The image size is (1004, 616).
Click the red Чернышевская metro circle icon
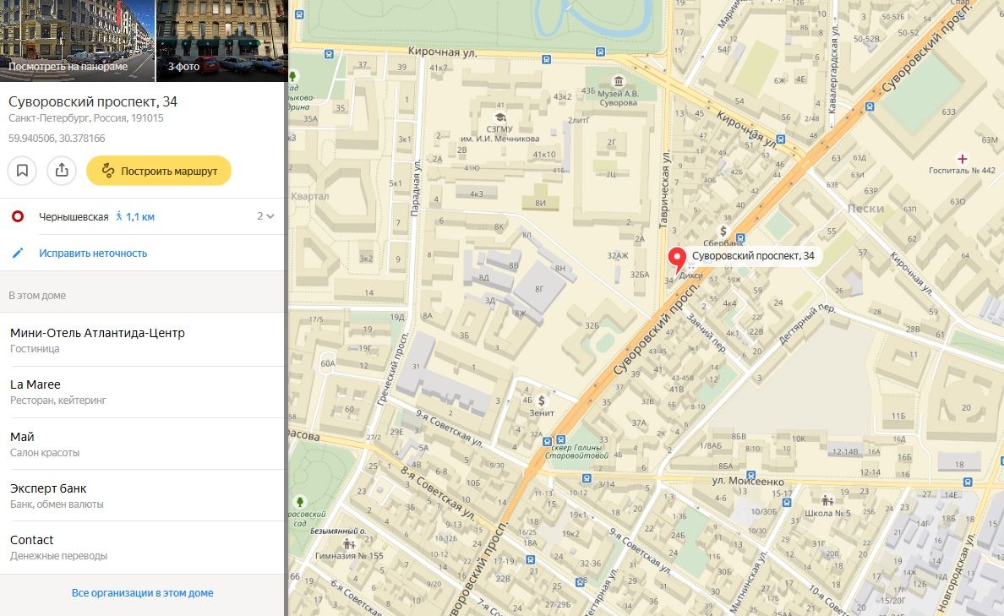[x=18, y=216]
